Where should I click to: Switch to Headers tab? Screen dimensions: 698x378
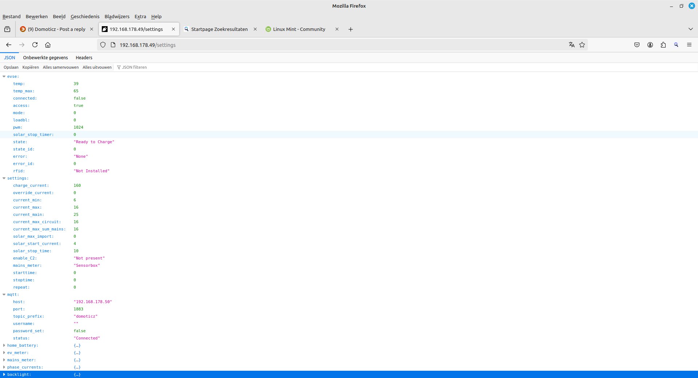pos(84,57)
